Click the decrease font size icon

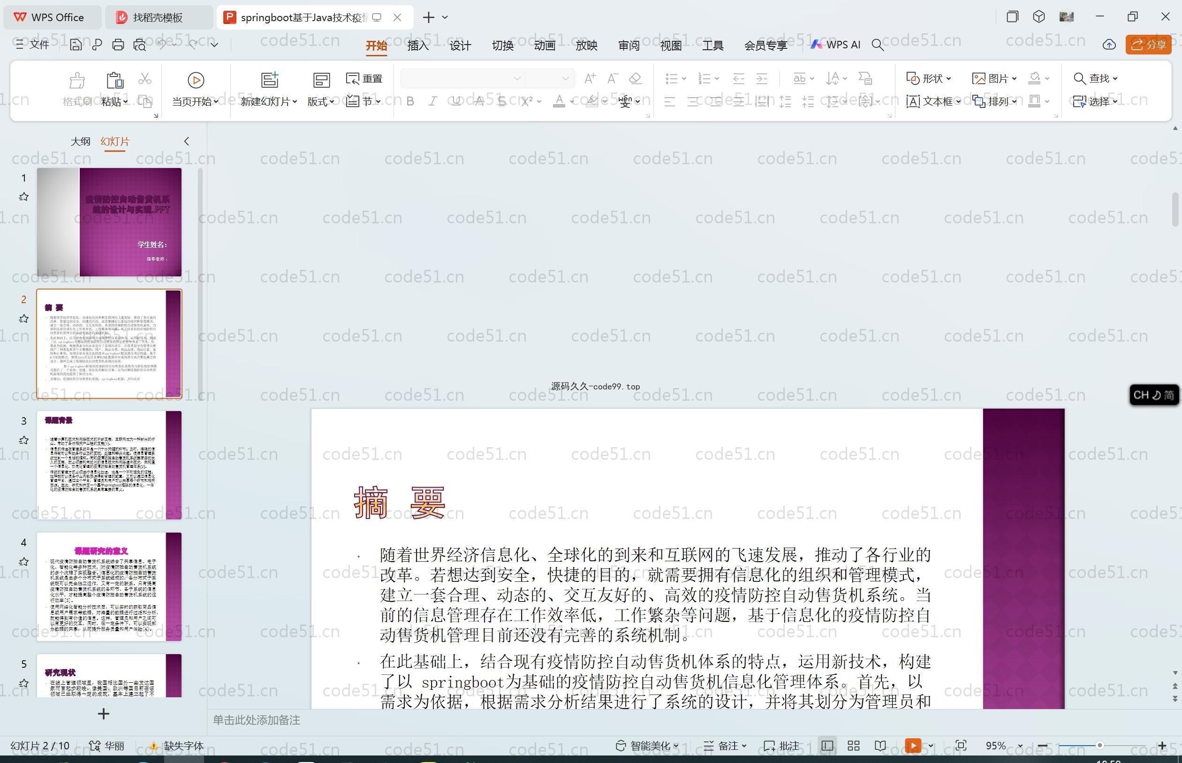point(613,78)
